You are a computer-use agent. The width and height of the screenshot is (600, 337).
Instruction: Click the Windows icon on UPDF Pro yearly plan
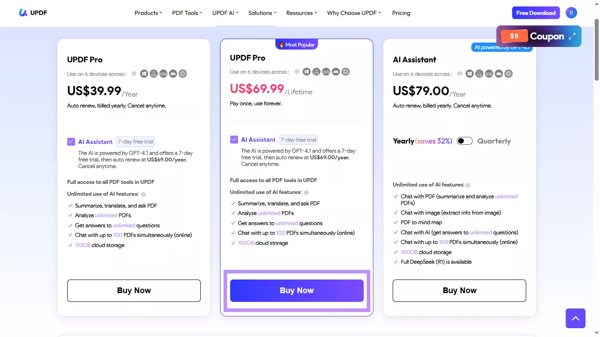click(144, 74)
